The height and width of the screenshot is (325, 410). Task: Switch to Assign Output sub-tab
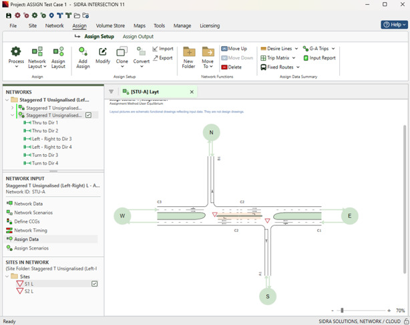coord(138,37)
